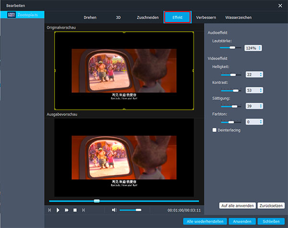The image size is (288, 228).
Task: Click the preview volume slider
Action: tap(131, 210)
